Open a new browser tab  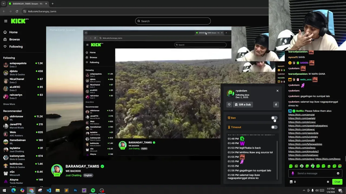[52, 4]
